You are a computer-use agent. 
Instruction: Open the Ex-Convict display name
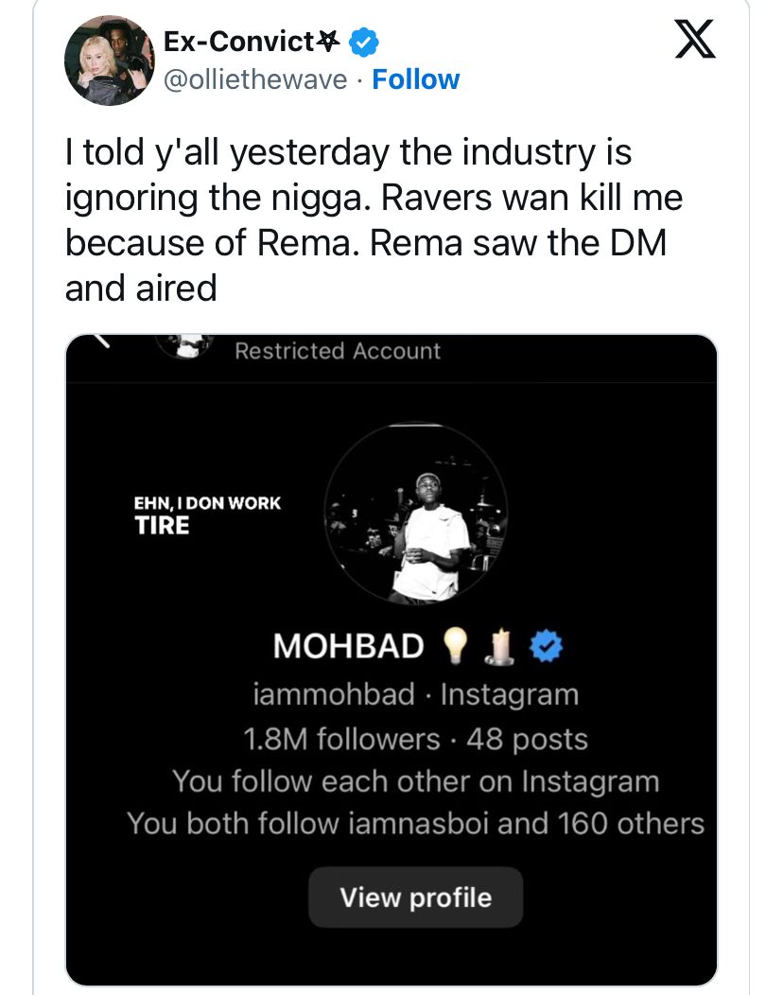(239, 42)
